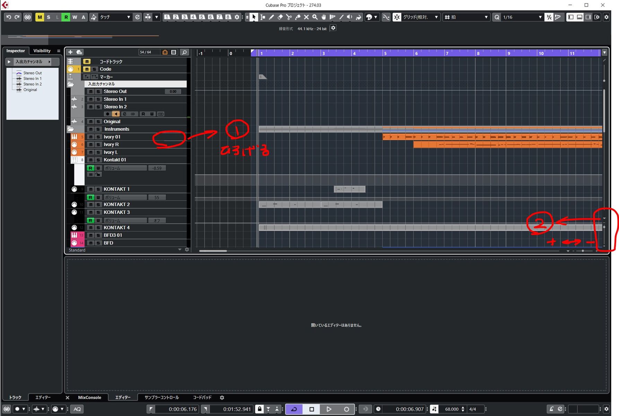Open the コードパッド tab
This screenshot has height=416, width=619.
pos(202,398)
